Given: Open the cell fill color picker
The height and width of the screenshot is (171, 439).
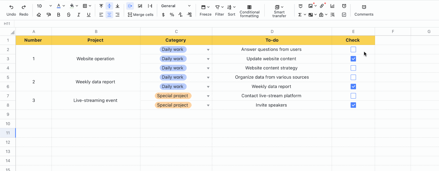Looking at the screenshot, I should point(74,6).
